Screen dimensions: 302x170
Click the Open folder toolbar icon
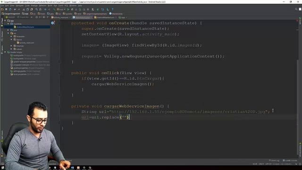(2, 9)
